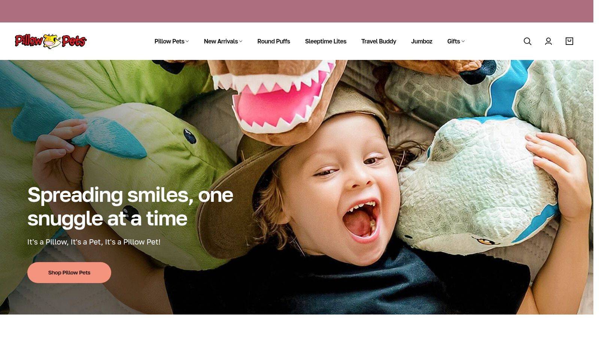Open the Jumboz nav link

tap(422, 41)
